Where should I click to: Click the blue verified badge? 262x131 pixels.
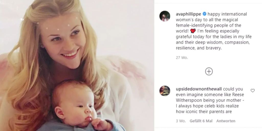[204, 14]
